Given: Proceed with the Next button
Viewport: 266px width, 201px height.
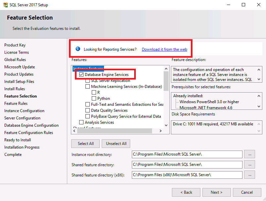Looking at the screenshot, I should tap(216, 192).
